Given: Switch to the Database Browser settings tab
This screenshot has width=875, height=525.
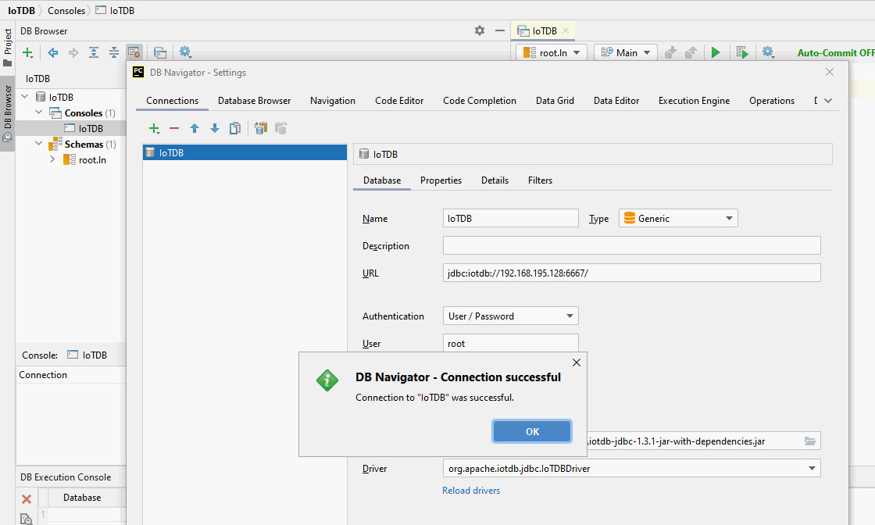Looking at the screenshot, I should click(x=255, y=101).
